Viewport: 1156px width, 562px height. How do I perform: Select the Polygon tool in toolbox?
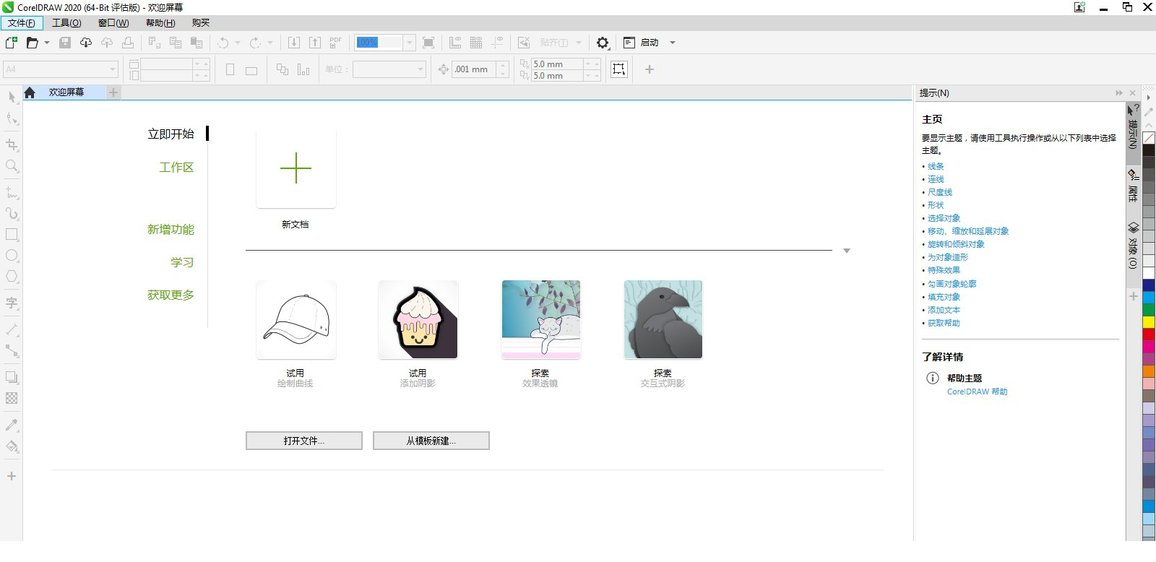(12, 277)
